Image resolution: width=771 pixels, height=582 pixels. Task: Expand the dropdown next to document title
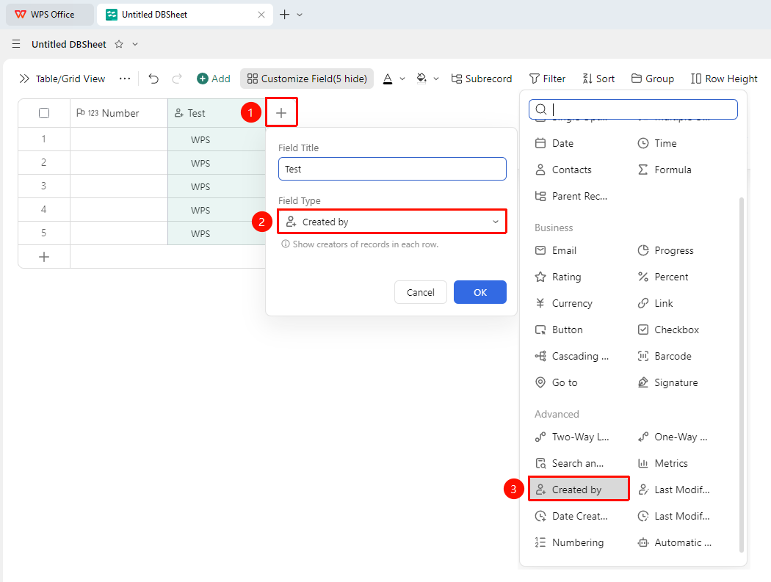coord(135,44)
